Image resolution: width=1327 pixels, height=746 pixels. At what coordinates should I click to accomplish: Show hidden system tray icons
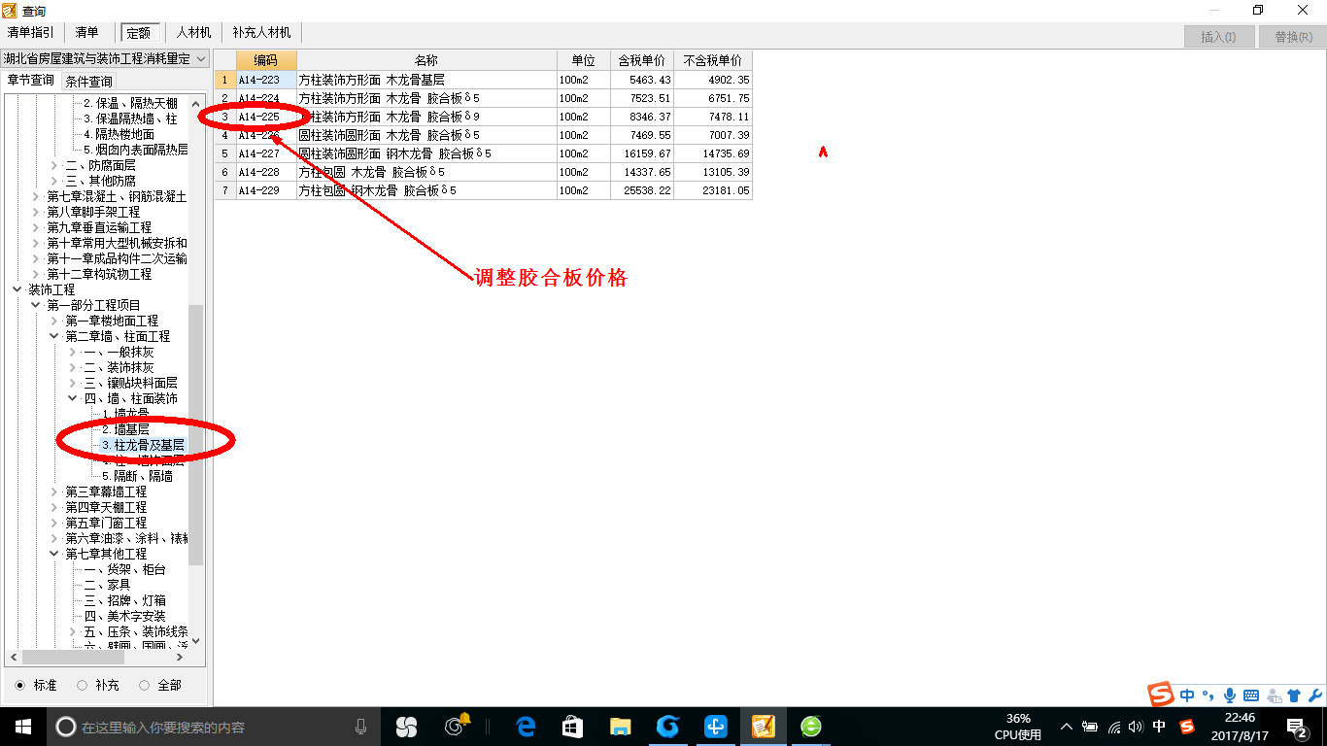(1067, 727)
